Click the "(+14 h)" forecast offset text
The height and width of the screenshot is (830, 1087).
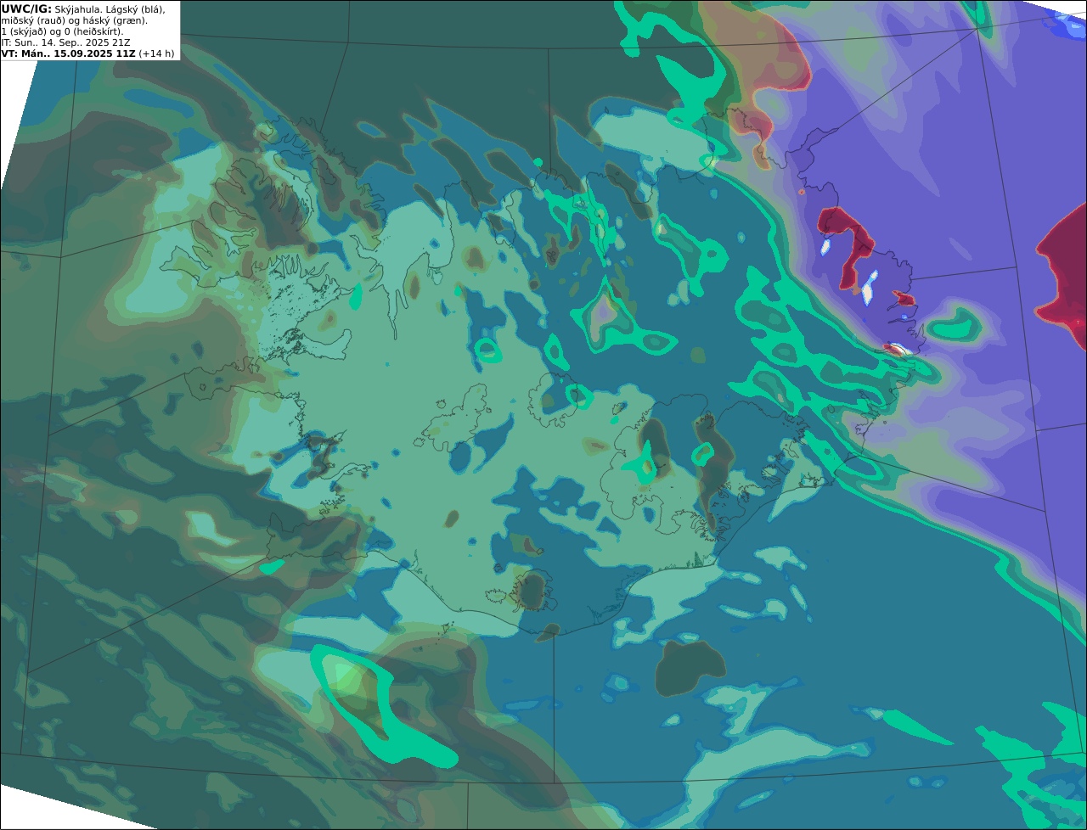pos(156,53)
